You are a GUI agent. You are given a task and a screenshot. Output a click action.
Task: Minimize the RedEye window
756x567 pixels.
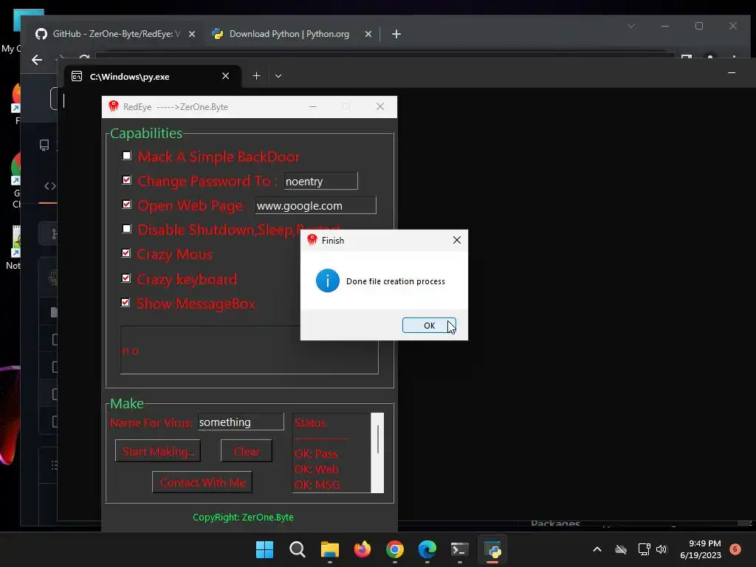[313, 106]
